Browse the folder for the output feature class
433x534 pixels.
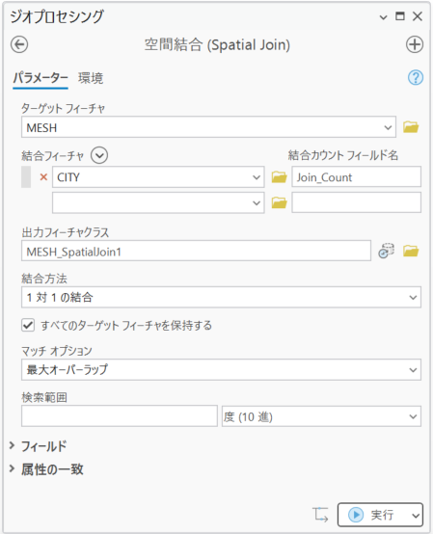click(x=411, y=251)
